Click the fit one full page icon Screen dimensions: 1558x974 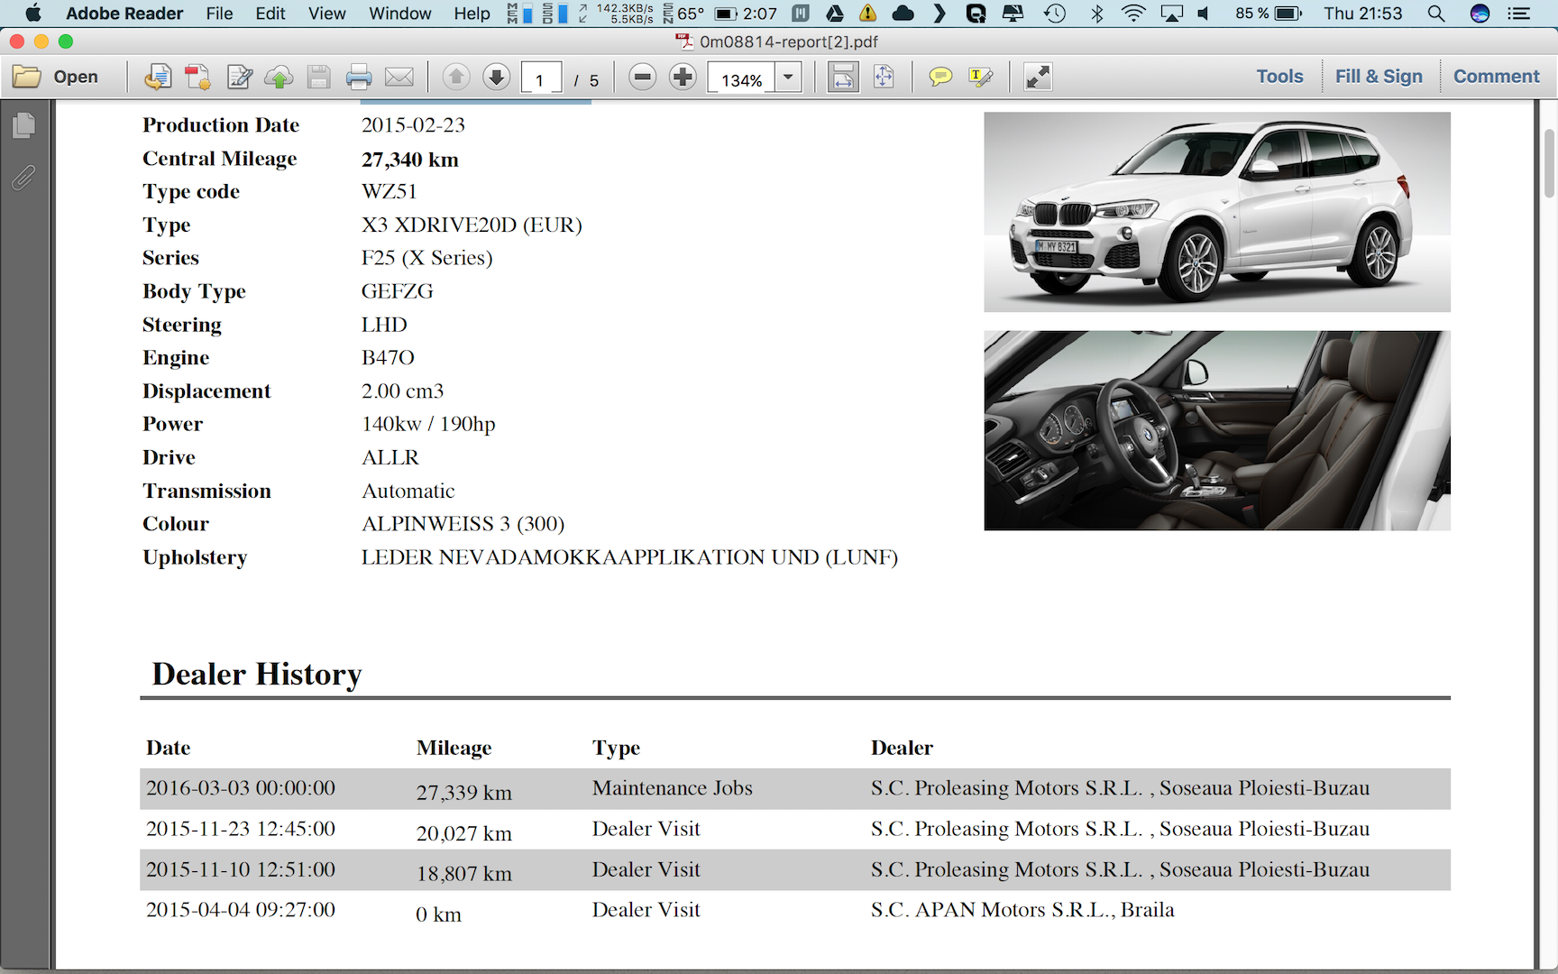point(884,78)
